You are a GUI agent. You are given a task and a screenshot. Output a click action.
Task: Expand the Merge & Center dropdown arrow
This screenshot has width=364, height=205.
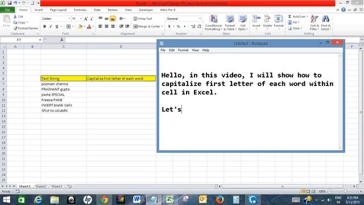pyautogui.click(x=162, y=27)
